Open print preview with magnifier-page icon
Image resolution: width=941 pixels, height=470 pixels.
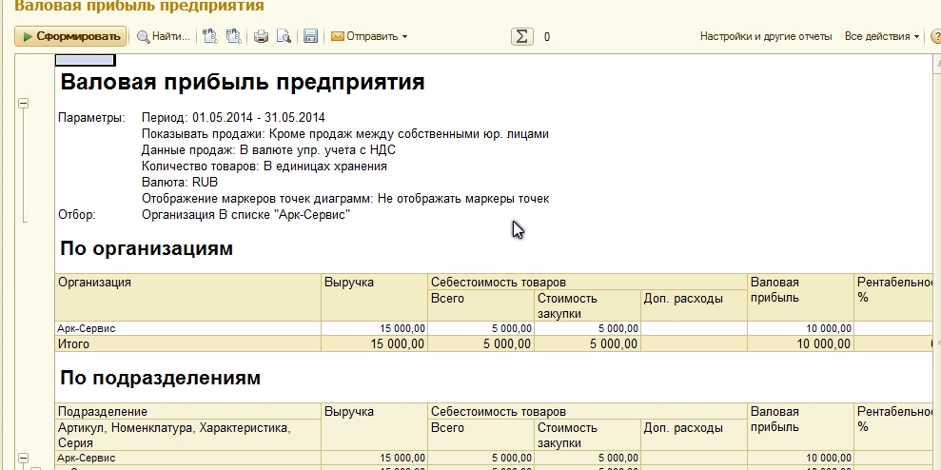(x=283, y=37)
